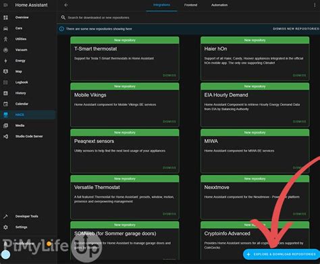Open Settings in the sidebar
The image size is (320, 264).
[x=28, y=227]
